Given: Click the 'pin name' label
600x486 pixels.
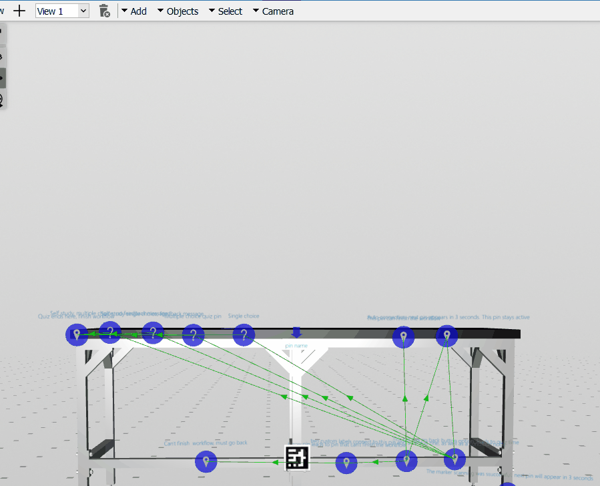Looking at the screenshot, I should [296, 346].
